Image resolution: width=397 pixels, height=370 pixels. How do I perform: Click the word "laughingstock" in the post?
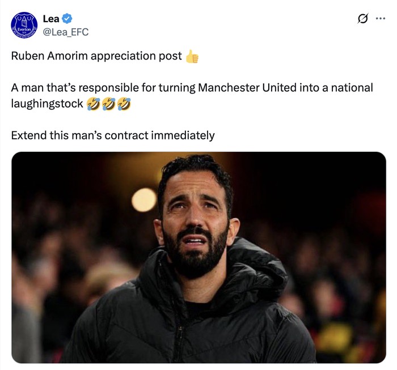[48, 104]
